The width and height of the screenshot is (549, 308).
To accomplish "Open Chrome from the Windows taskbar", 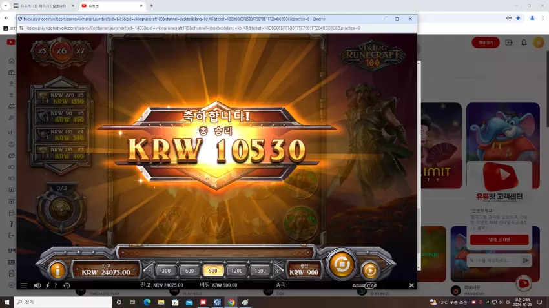I will [x=231, y=302].
